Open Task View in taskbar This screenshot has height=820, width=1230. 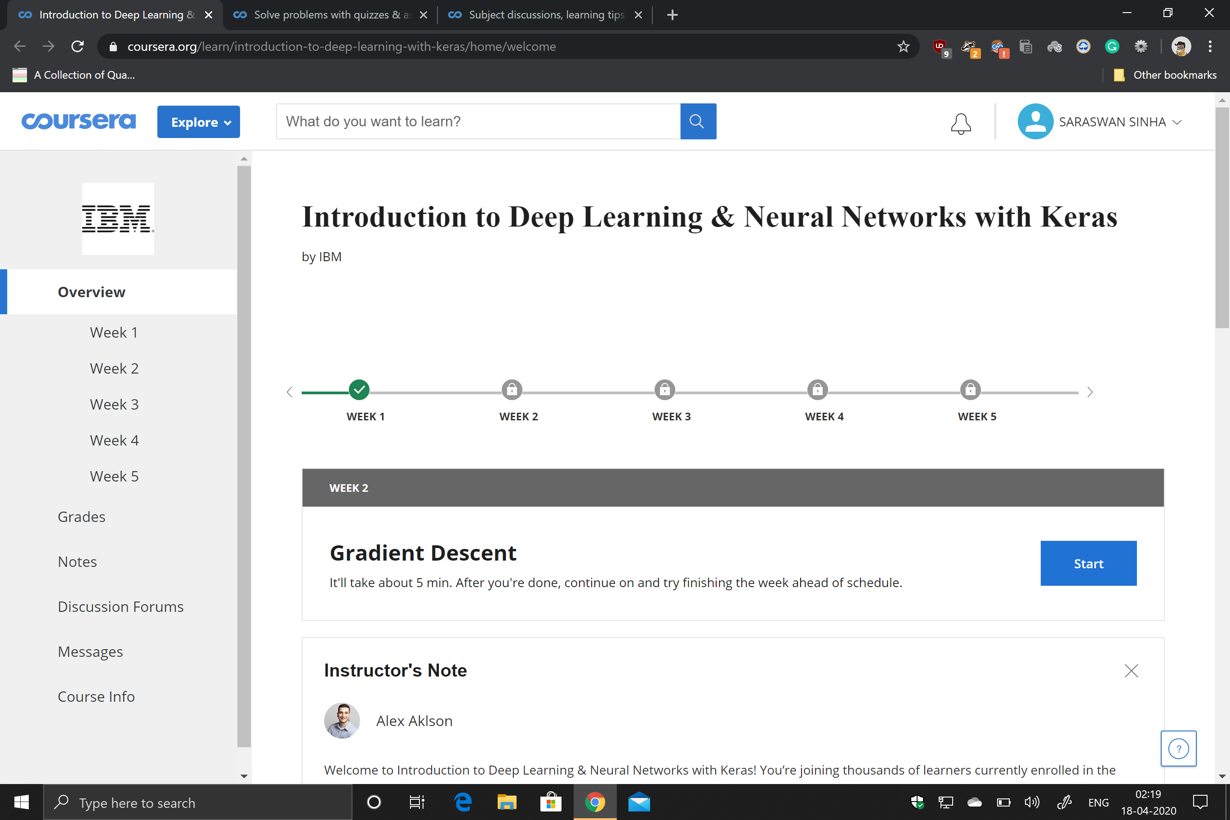(417, 802)
